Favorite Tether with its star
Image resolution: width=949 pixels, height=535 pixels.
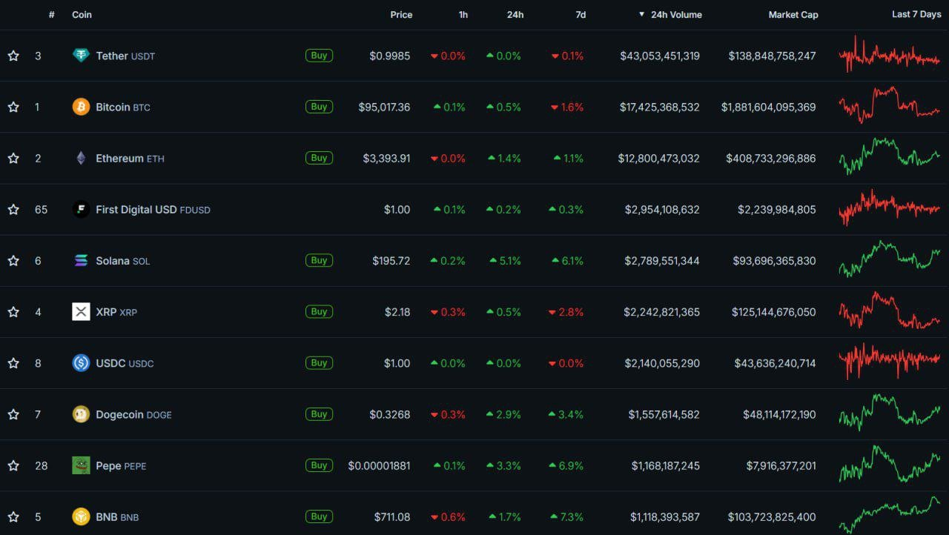[13, 56]
